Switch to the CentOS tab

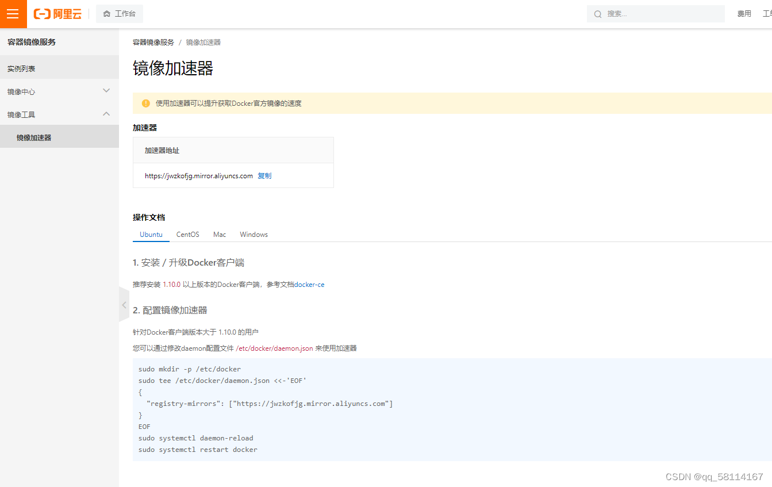pos(188,235)
